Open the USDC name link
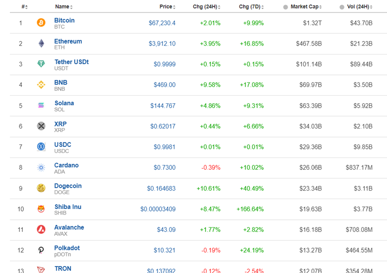 (63, 144)
